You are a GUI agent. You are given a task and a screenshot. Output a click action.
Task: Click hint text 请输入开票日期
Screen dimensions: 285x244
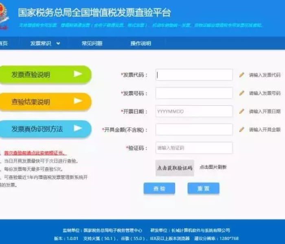pyautogui.click(x=265, y=111)
